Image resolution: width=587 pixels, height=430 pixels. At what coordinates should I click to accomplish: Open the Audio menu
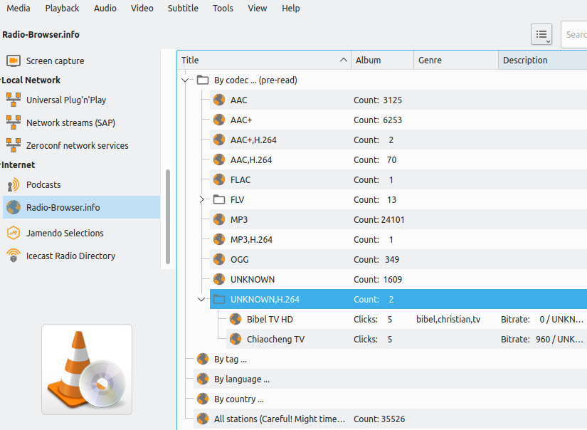(x=105, y=9)
